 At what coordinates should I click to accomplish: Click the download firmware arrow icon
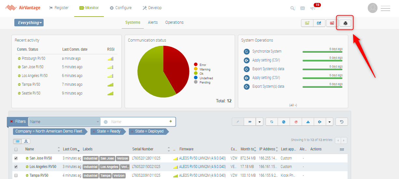tap(308, 122)
